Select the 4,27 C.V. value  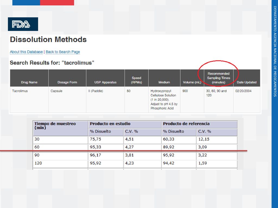pyautogui.click(x=142, y=148)
